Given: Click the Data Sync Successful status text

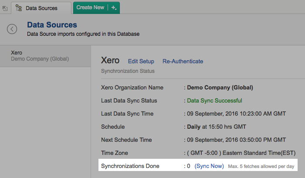Looking at the screenshot, I should 214,101.
